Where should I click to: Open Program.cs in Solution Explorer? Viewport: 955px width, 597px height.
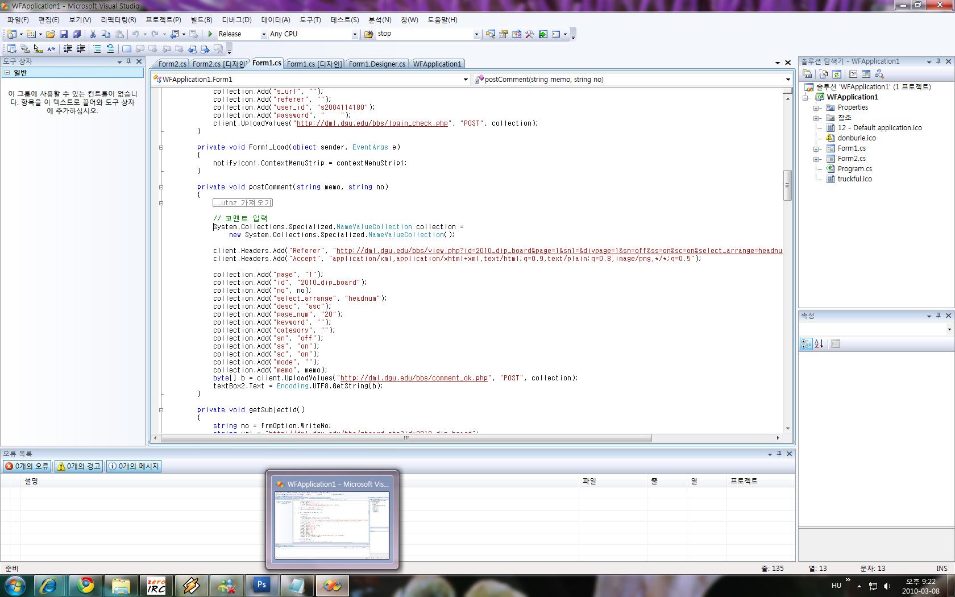[x=854, y=169]
